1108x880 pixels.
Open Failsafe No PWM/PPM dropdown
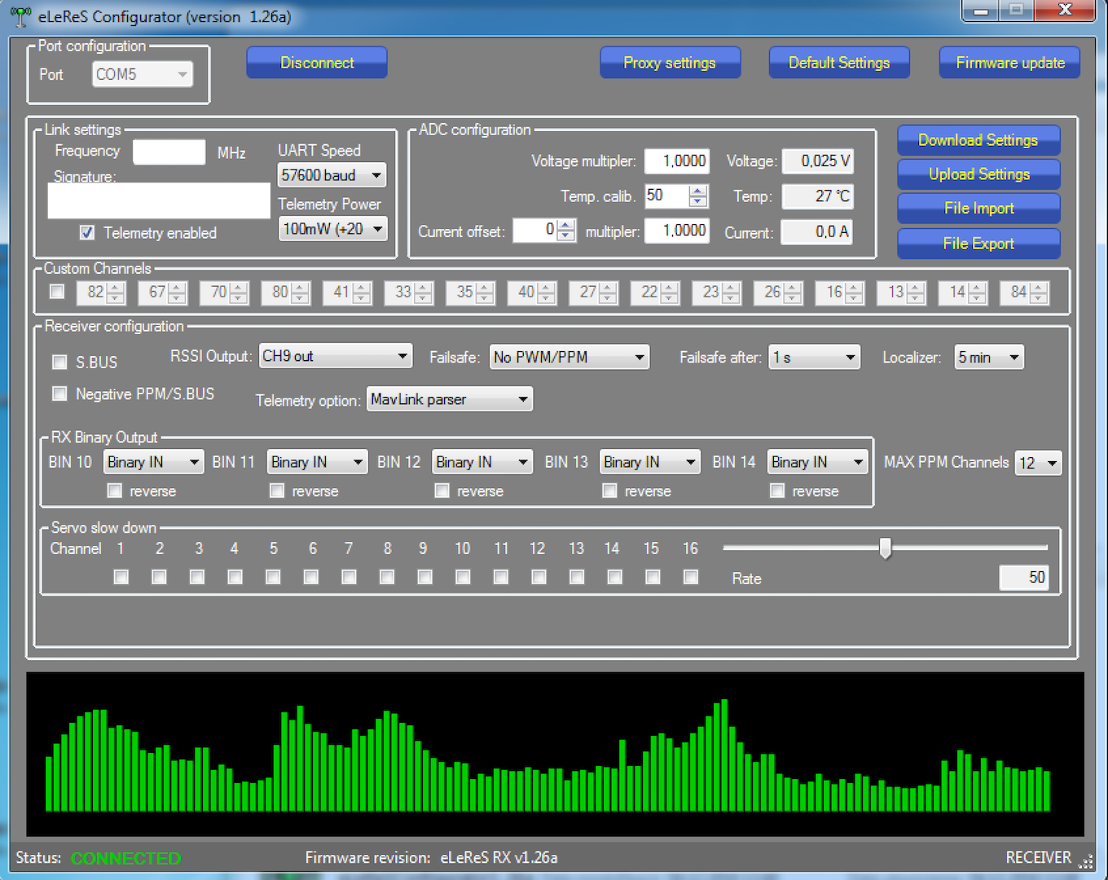(x=569, y=357)
